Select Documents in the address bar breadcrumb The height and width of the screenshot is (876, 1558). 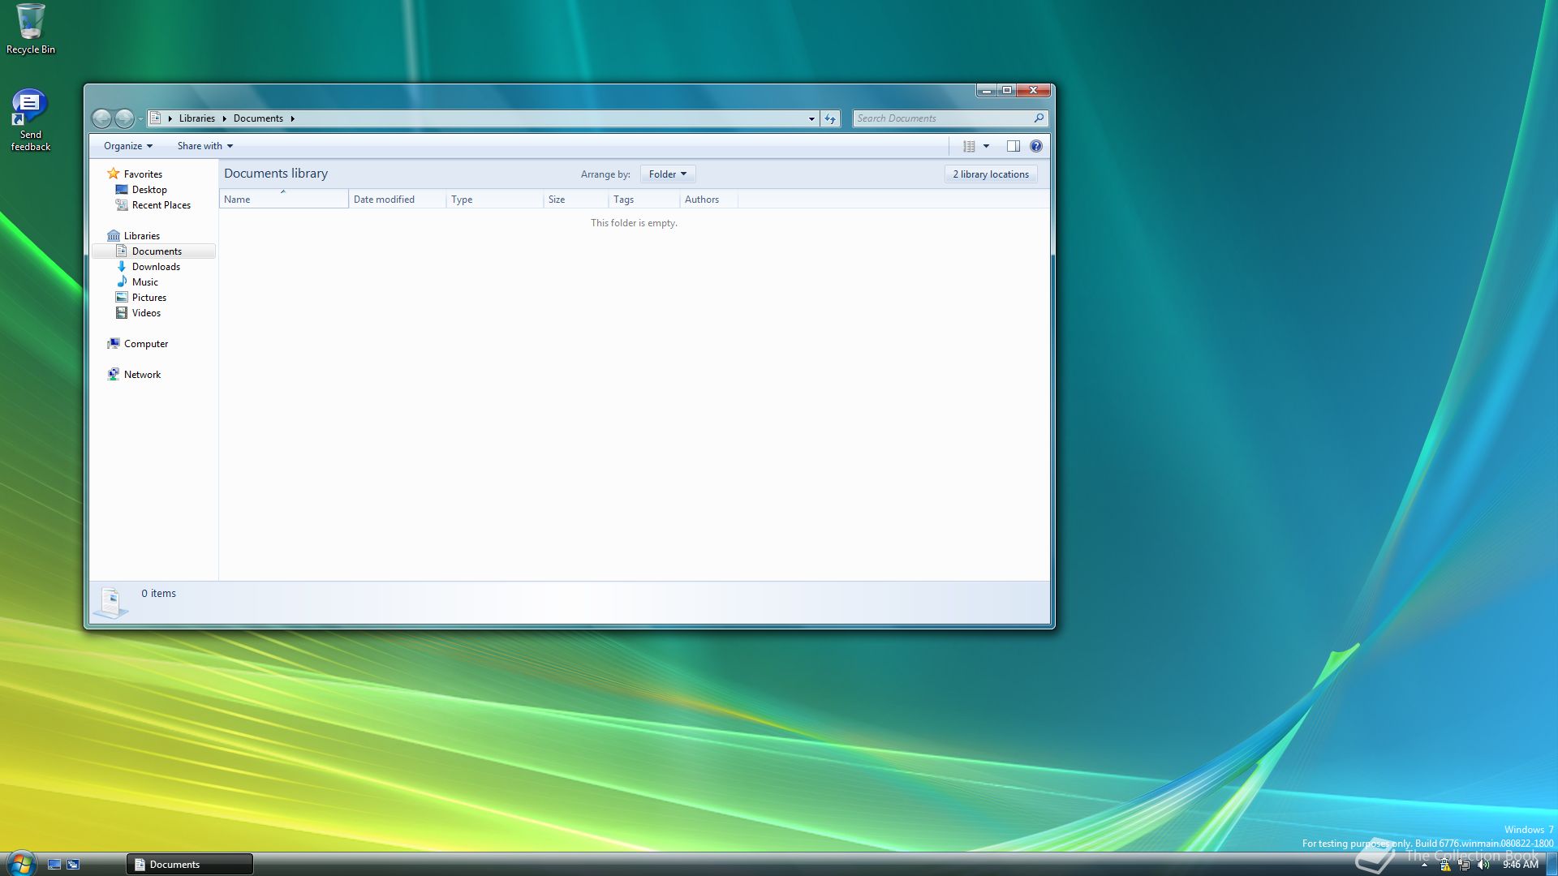[258, 118]
